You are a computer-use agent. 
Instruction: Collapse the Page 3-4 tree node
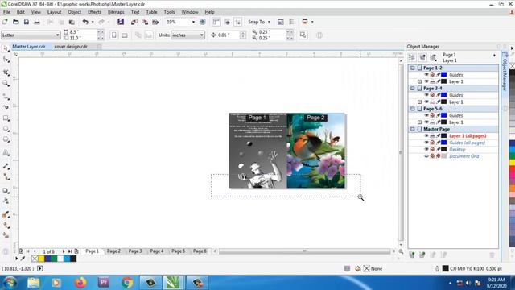(413, 89)
